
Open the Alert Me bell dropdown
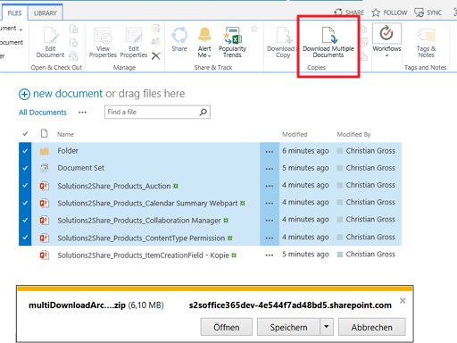[x=204, y=42]
